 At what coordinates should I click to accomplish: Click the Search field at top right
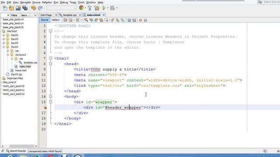(x=272, y=2)
